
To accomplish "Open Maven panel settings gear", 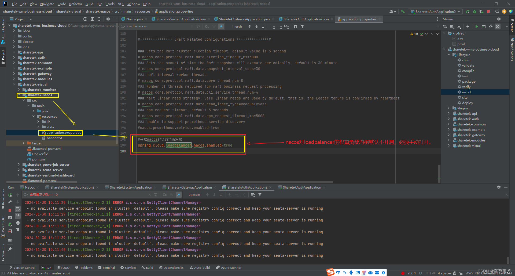I will (499, 19).
